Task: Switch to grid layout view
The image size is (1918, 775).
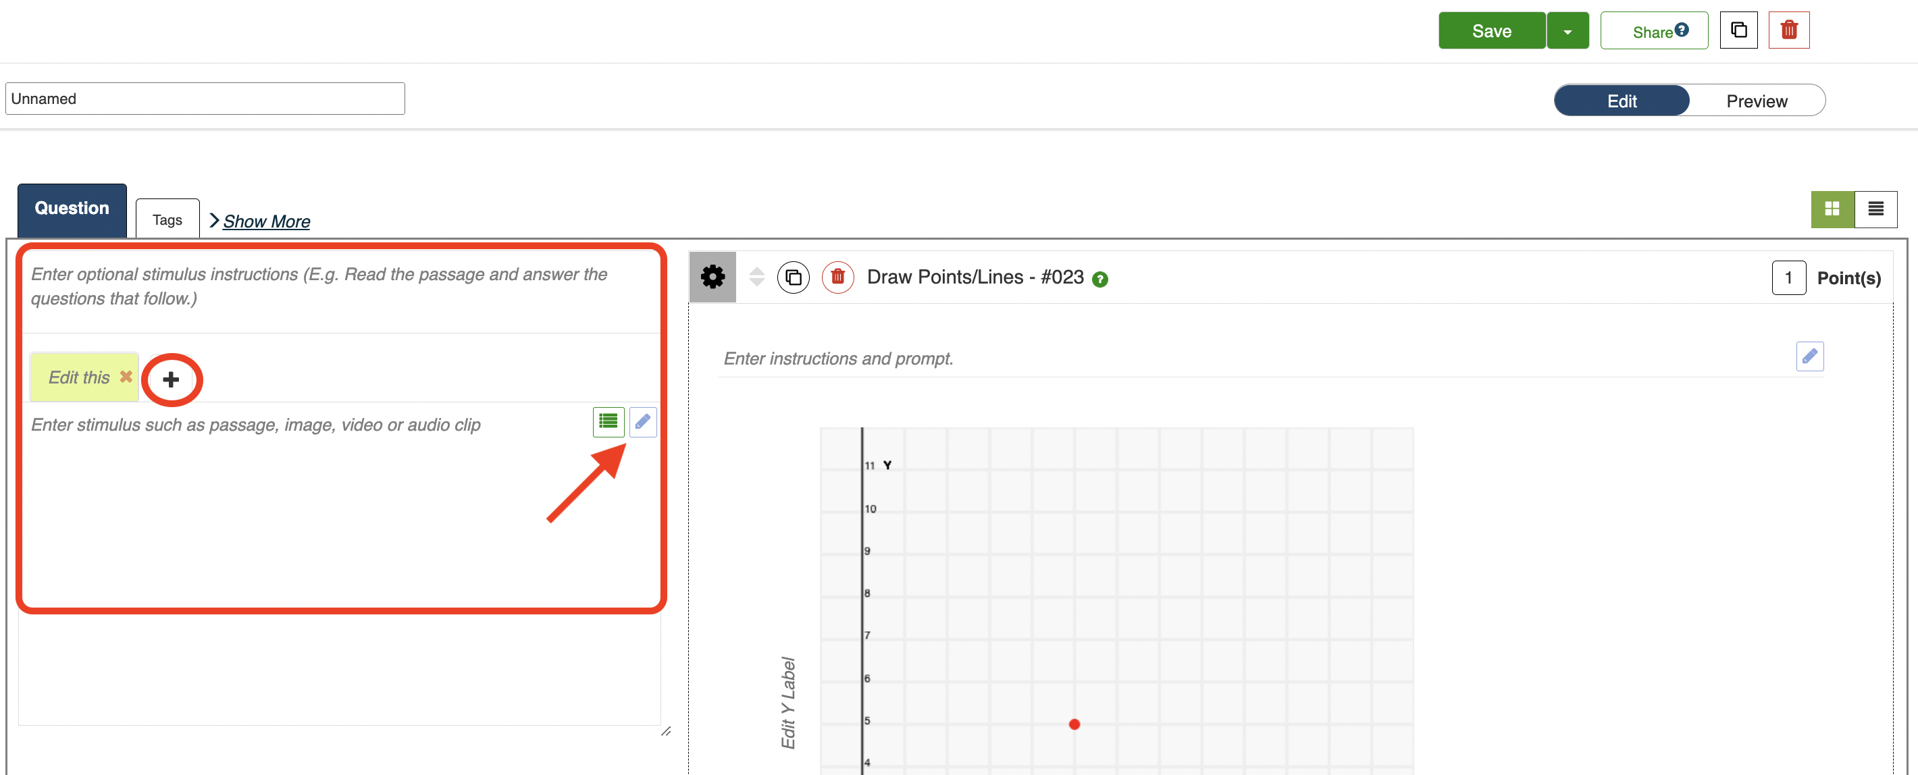Action: [x=1832, y=209]
